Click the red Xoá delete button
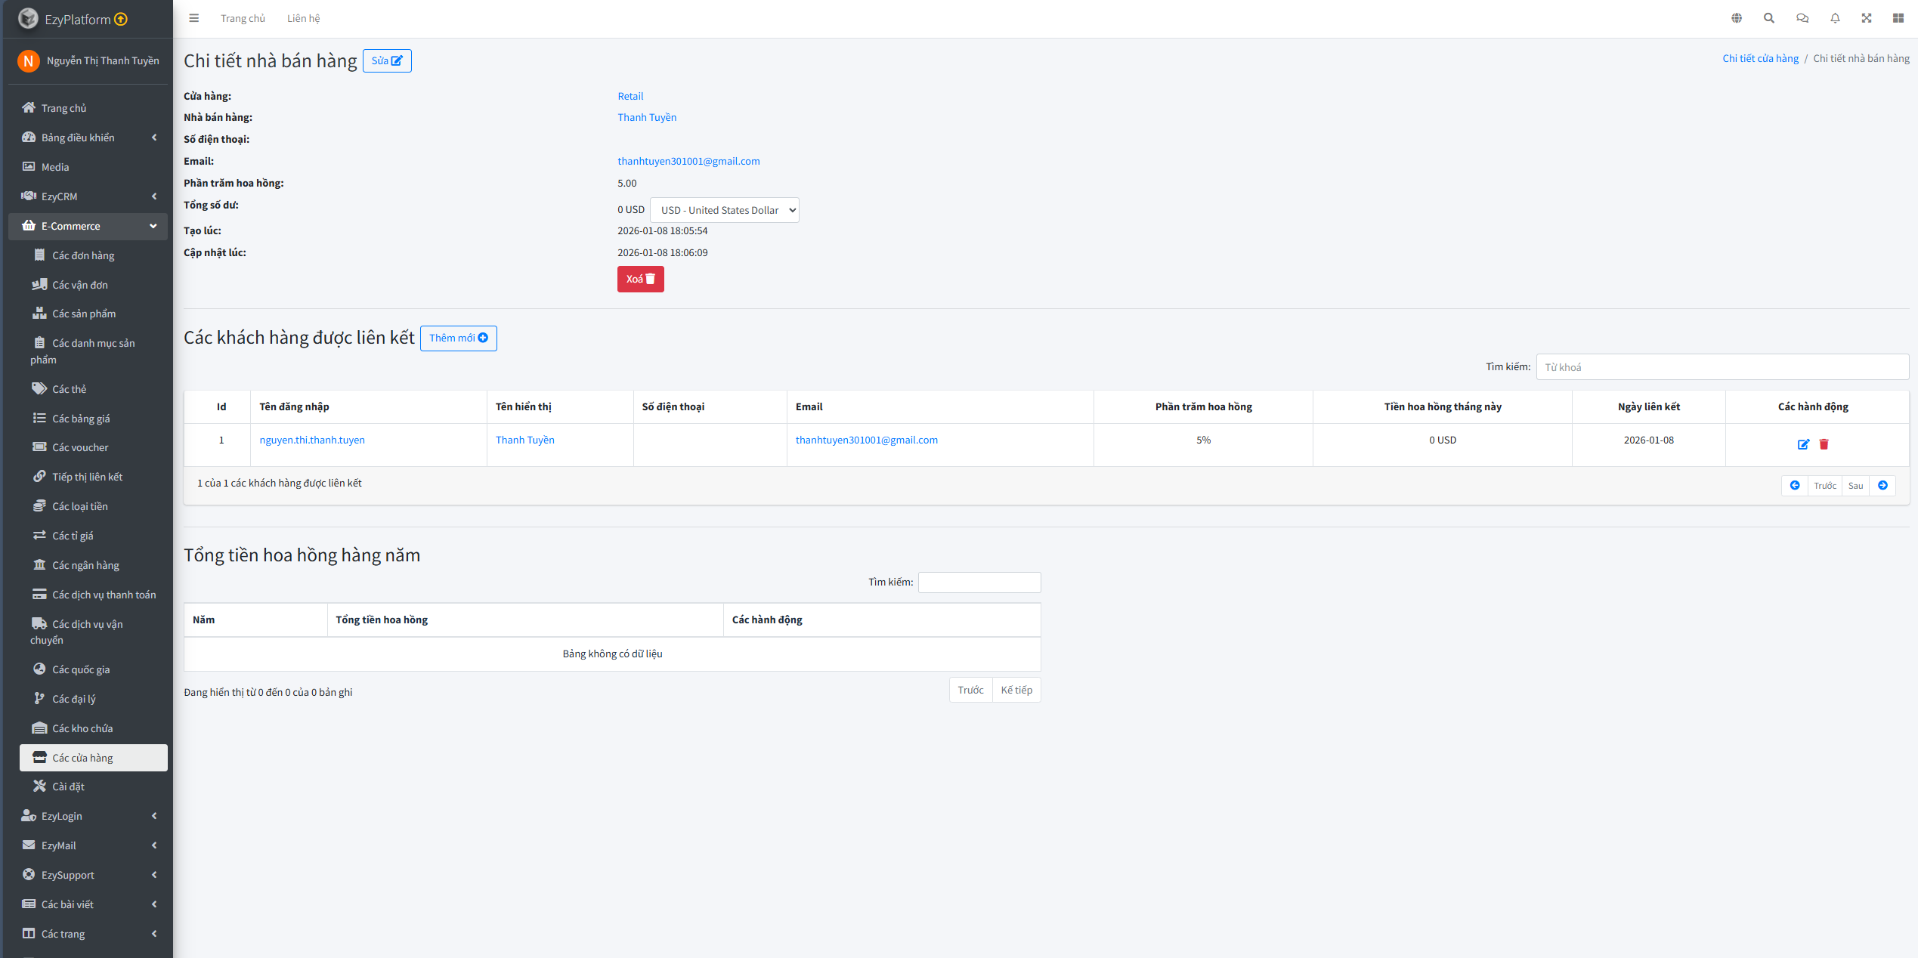This screenshot has height=958, width=1918. (x=640, y=279)
